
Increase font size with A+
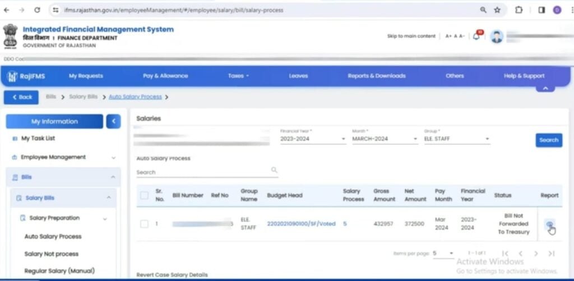[448, 36]
